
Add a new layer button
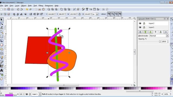point(140,32)
